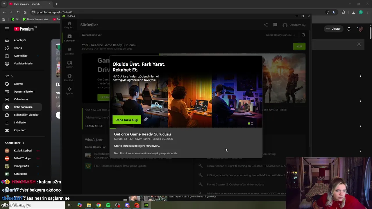Go back with Chrome's back arrow

click(x=4, y=12)
